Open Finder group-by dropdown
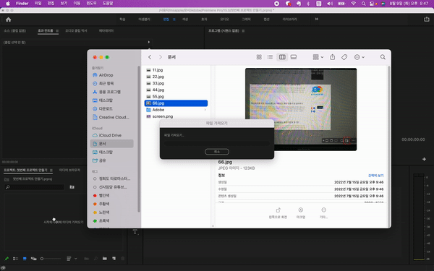The height and width of the screenshot is (271, 434). (x=318, y=57)
